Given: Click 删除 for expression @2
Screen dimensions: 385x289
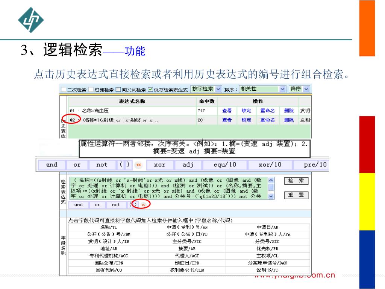Looking at the screenshot, I should click(289, 120).
